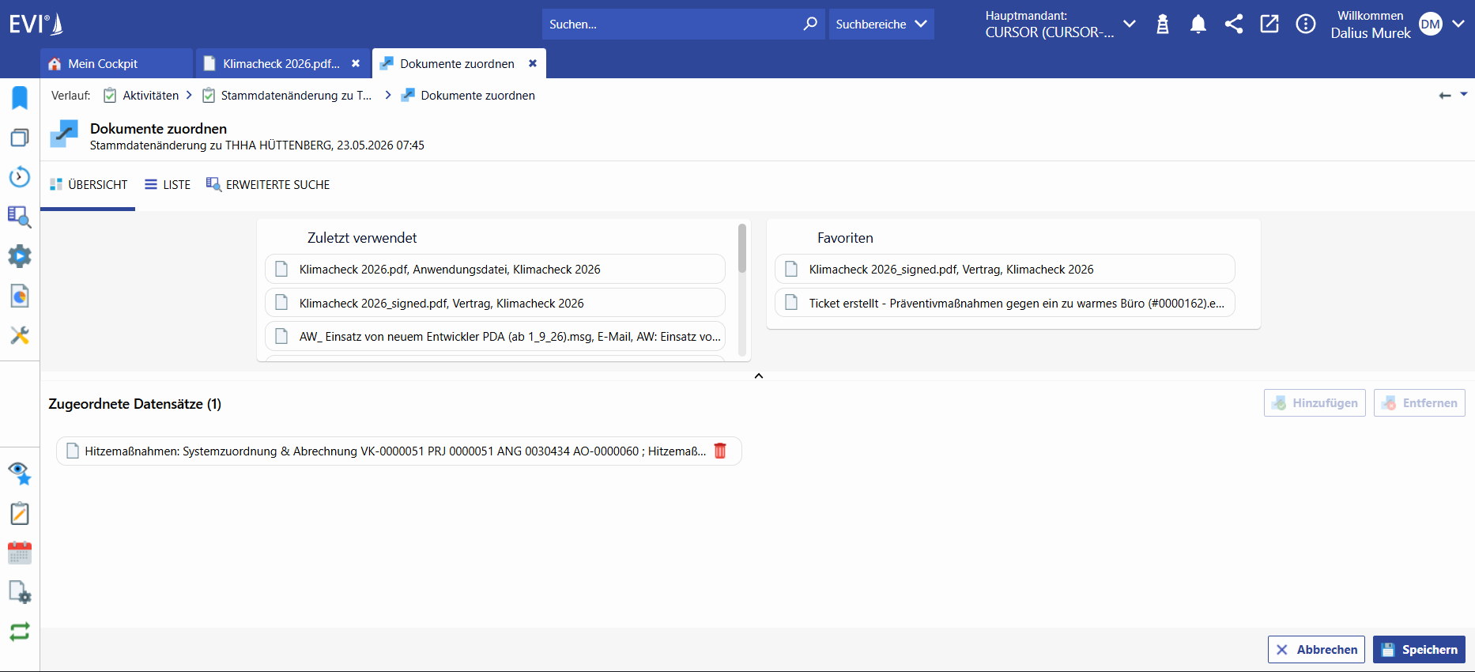Click the info circle icon in the header
Viewport: 1475px width, 672px height.
pyautogui.click(x=1306, y=25)
